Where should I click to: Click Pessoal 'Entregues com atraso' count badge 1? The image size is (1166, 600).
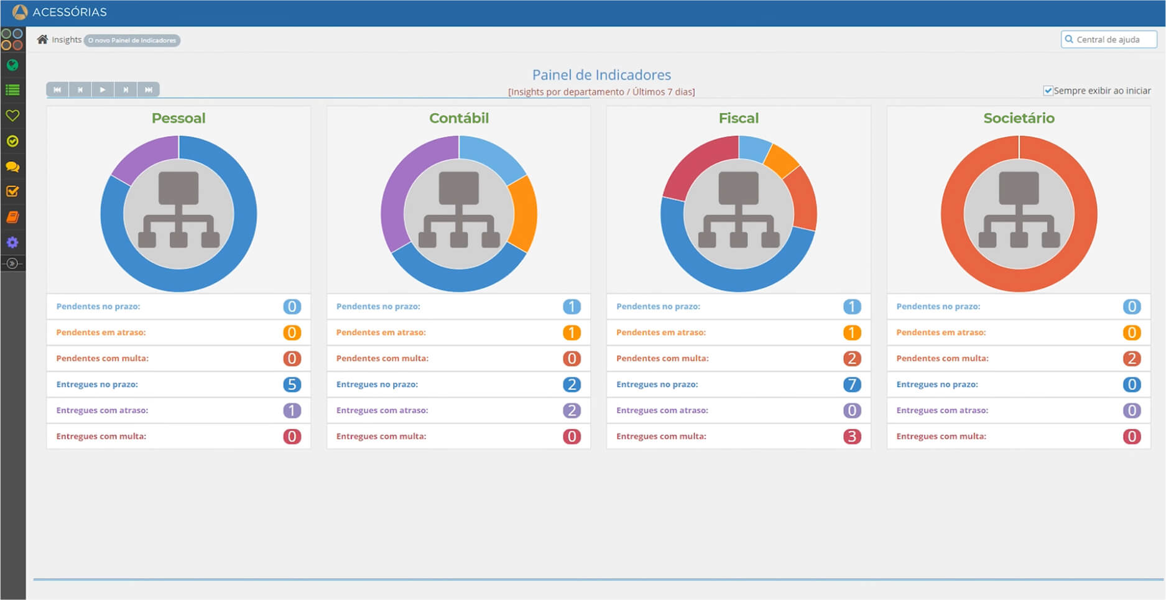point(292,411)
